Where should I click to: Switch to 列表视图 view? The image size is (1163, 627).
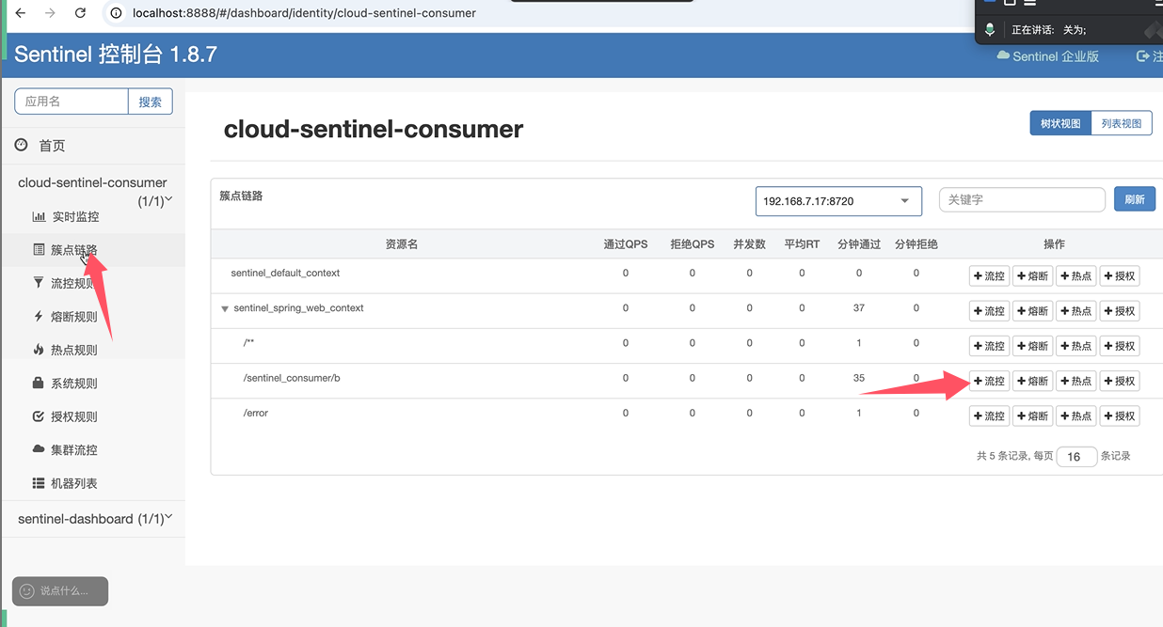tap(1122, 123)
